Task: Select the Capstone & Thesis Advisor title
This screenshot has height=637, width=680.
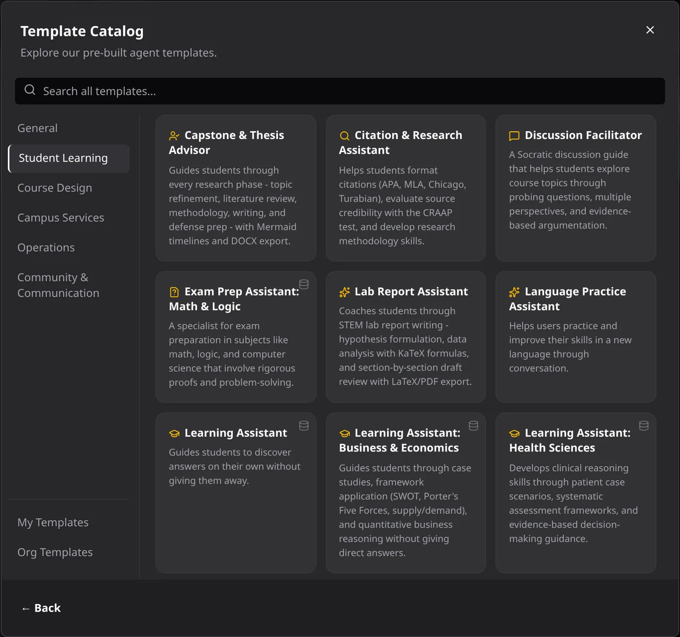Action: tap(226, 143)
